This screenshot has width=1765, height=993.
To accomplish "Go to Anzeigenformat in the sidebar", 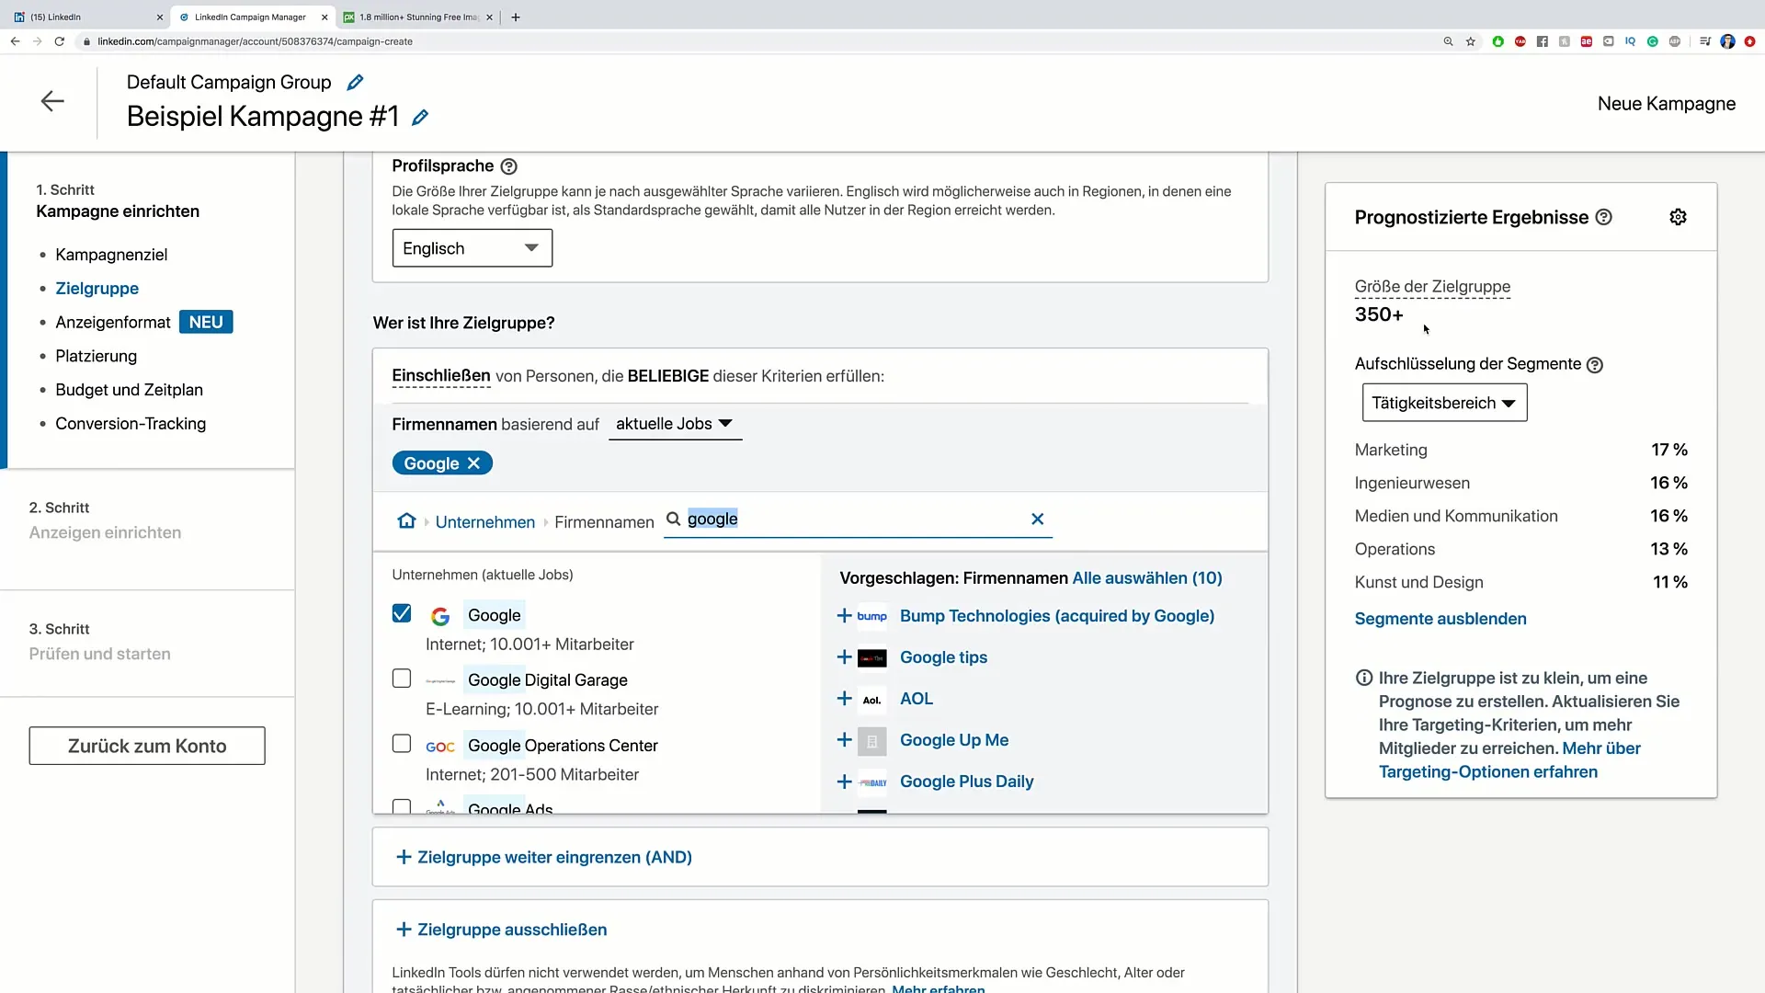I will [x=112, y=323].
